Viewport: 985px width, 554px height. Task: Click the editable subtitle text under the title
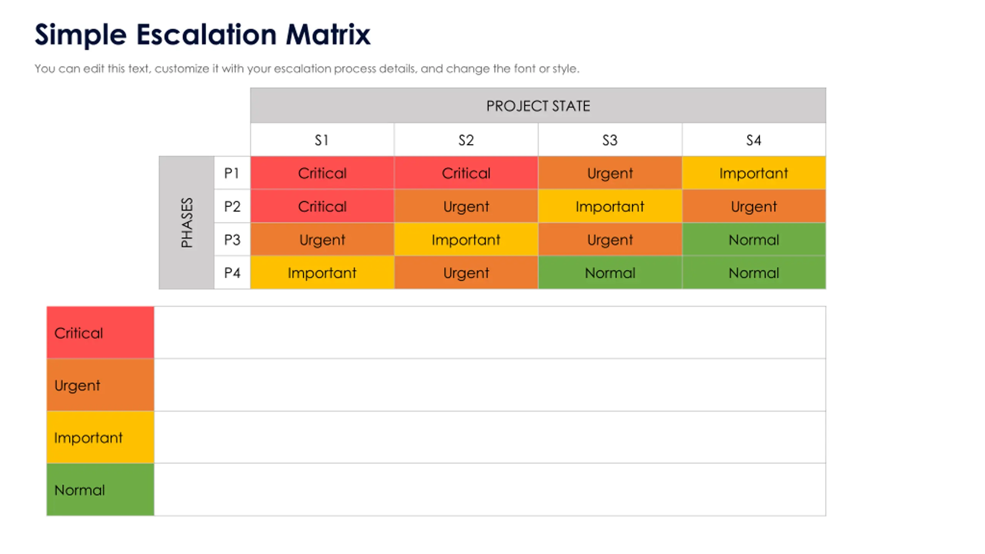[x=307, y=69]
